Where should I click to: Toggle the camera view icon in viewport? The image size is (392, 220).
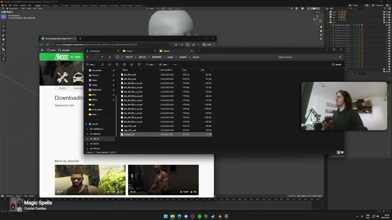(x=321, y=35)
